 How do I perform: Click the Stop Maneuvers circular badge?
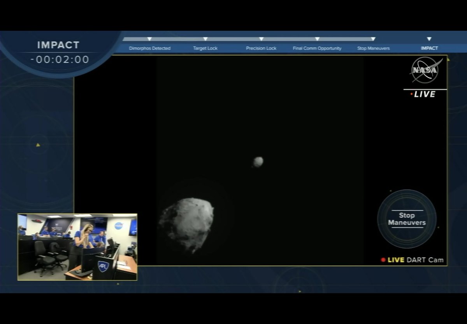[x=407, y=219]
